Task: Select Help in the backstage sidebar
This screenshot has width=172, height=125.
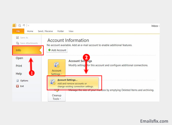Action: [19, 73]
